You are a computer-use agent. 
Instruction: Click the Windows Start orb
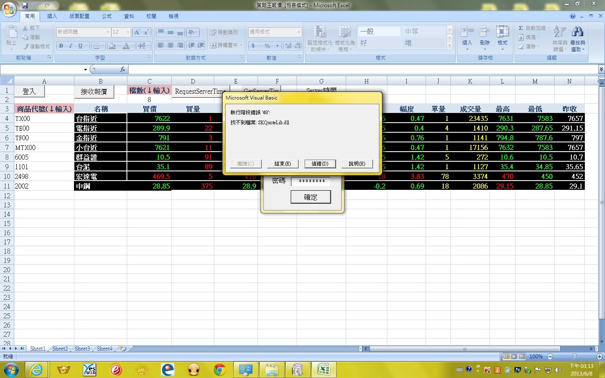click(11, 370)
